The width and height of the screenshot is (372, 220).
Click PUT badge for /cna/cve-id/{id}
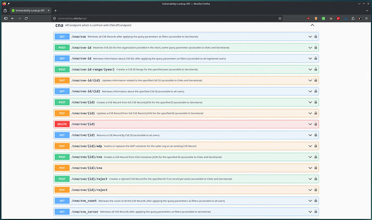(62, 80)
